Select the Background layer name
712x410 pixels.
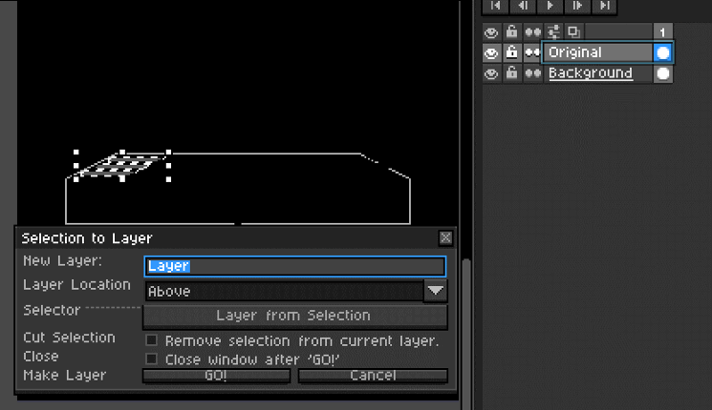591,72
